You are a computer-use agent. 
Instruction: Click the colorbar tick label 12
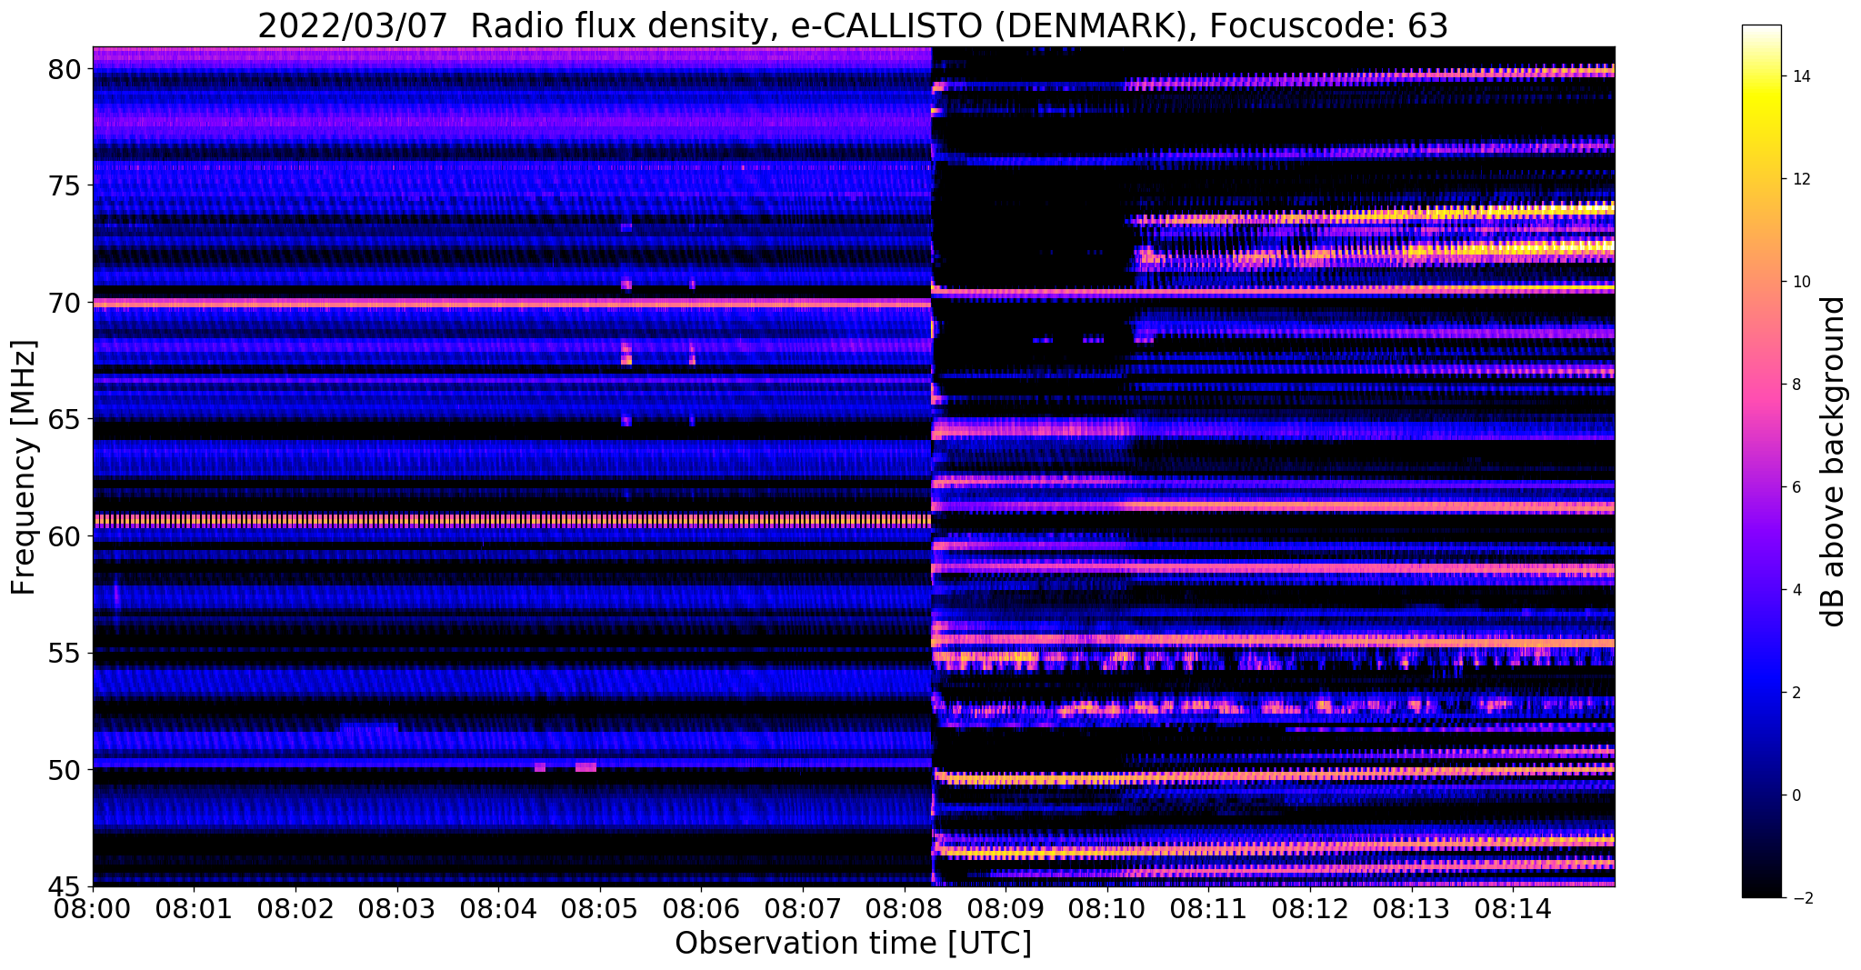(1800, 179)
